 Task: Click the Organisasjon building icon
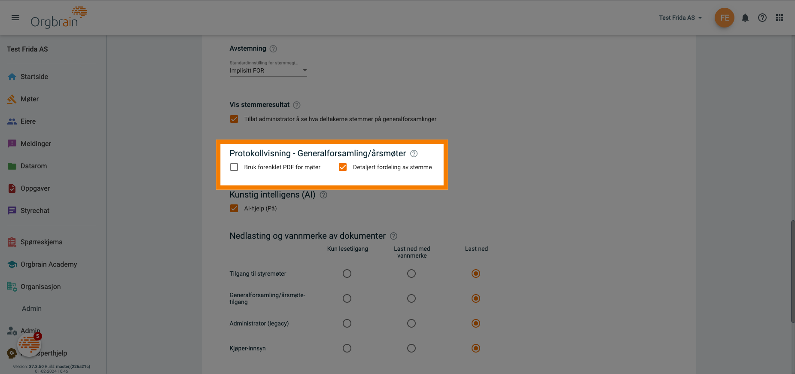tap(12, 286)
